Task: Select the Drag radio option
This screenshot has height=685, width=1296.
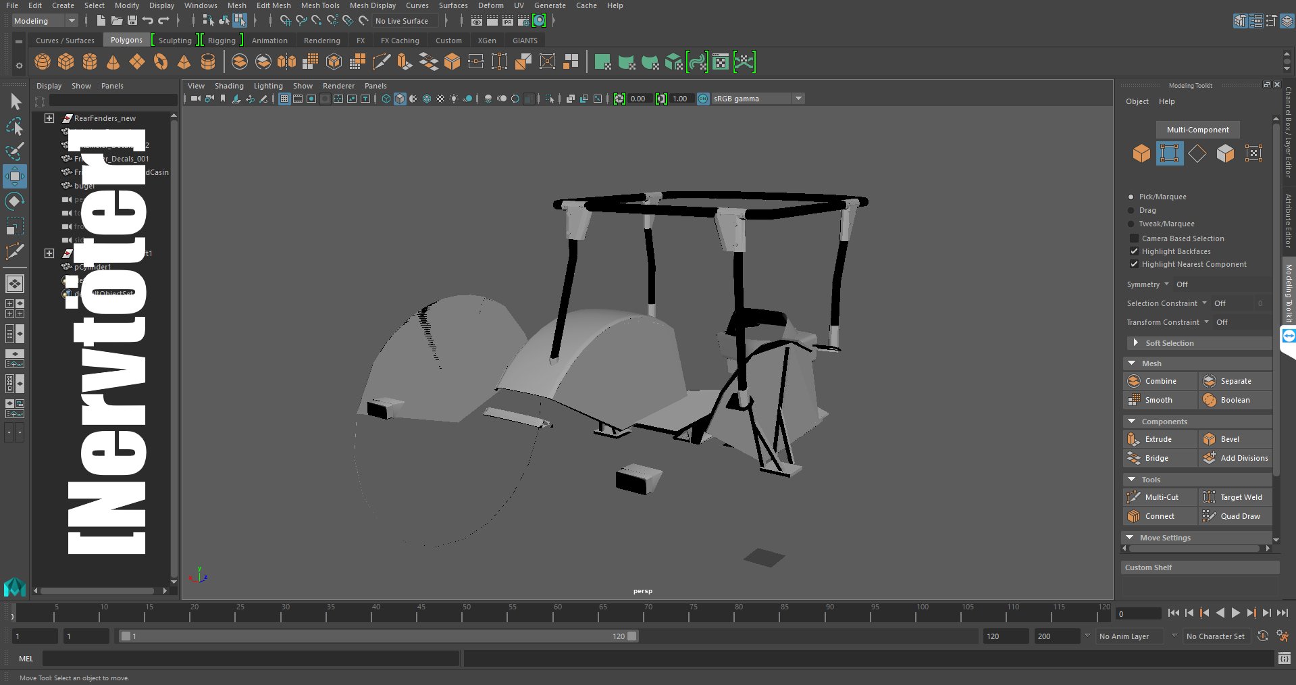Action: (x=1131, y=210)
